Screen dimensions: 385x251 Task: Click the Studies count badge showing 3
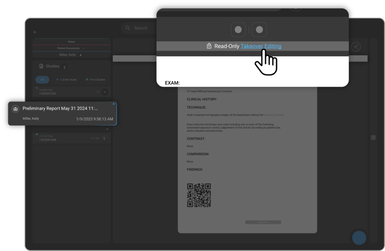pyautogui.click(x=64, y=67)
